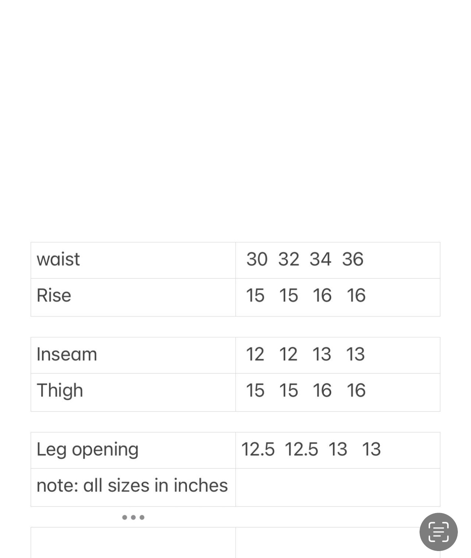This screenshot has width=471, height=558.
Task: Select the waist size 32 value
Action: coord(288,259)
